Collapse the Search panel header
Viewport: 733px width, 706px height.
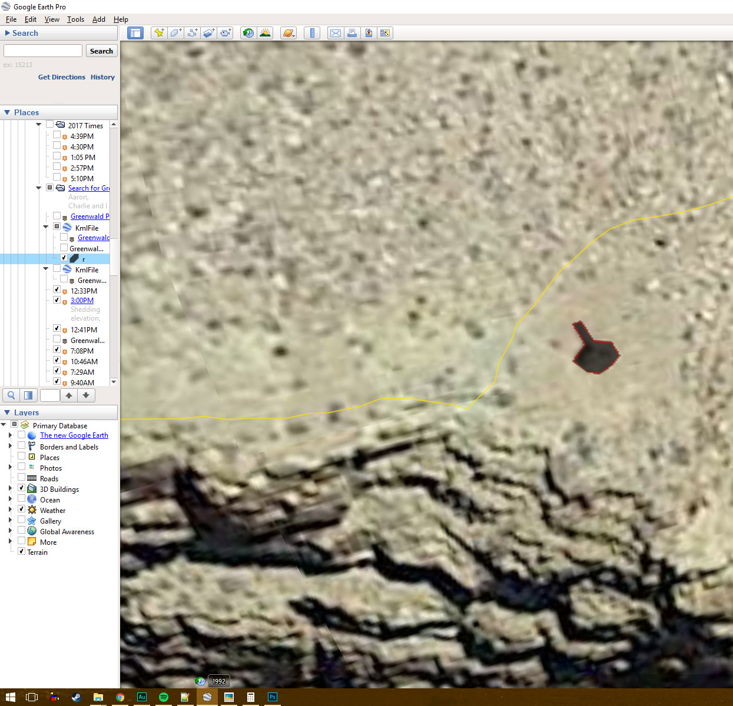tap(59, 34)
